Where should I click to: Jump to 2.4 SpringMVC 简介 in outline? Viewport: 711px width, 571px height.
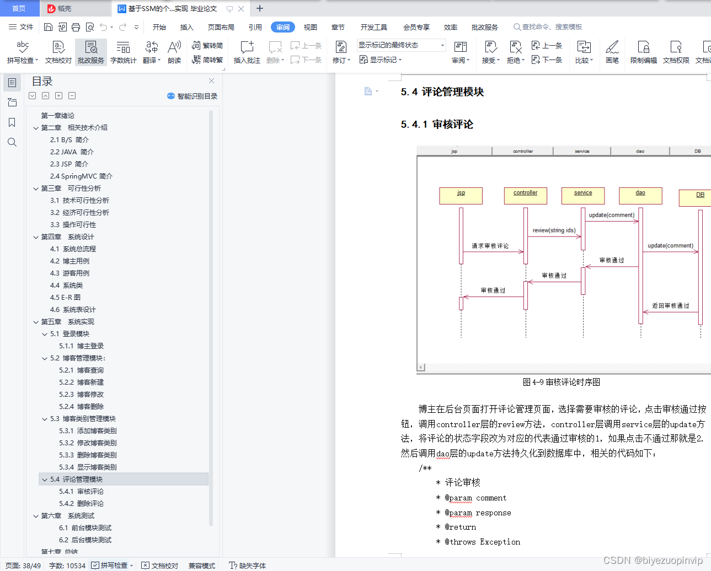tap(81, 176)
